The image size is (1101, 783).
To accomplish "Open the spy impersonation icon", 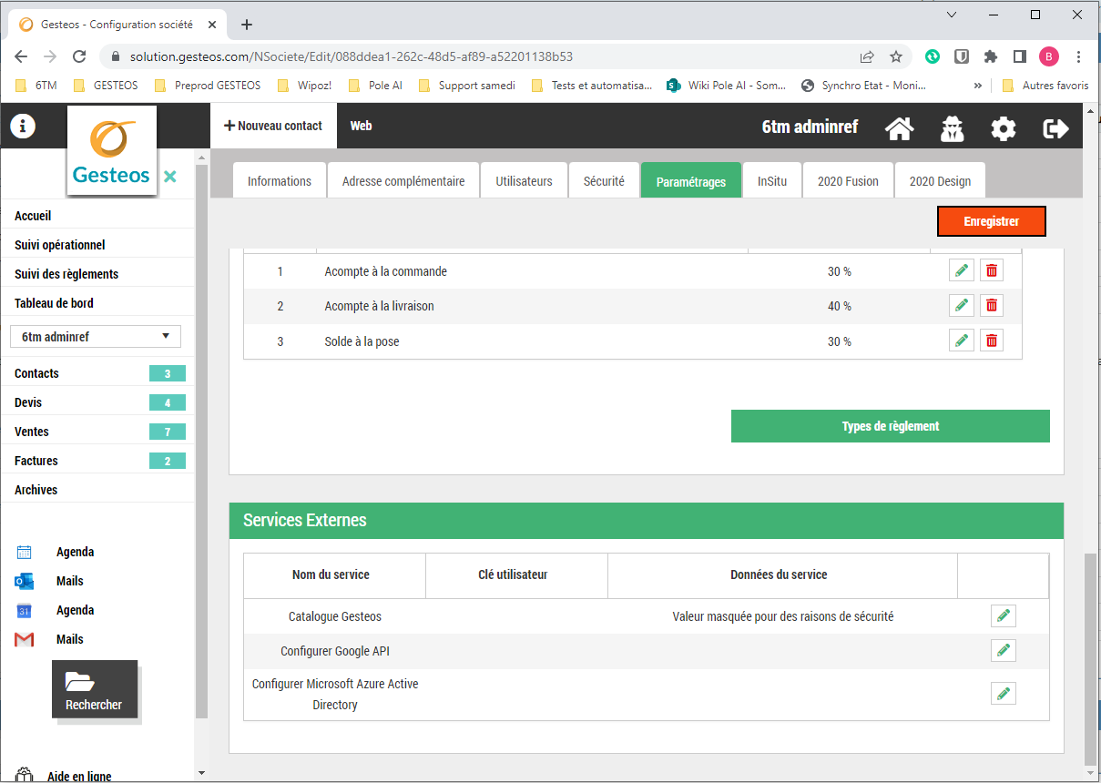I will tap(952, 128).
